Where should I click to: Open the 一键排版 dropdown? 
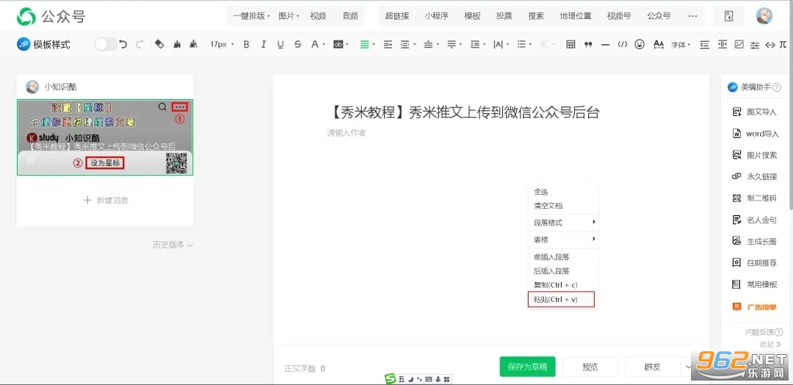pyautogui.click(x=251, y=16)
